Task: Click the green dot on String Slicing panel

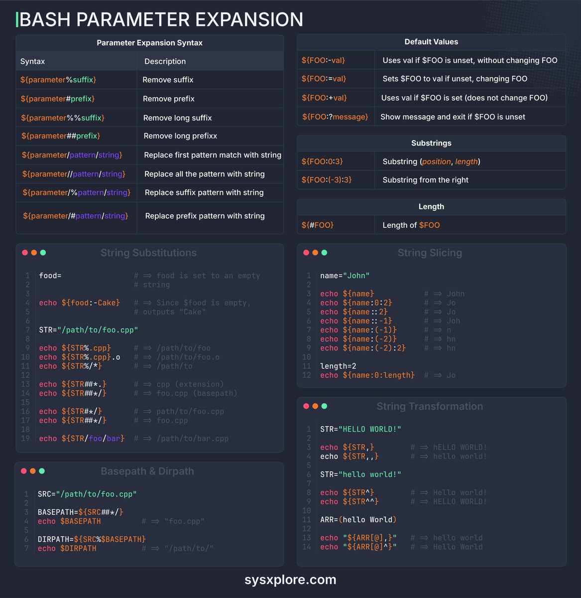Action: pos(324,253)
